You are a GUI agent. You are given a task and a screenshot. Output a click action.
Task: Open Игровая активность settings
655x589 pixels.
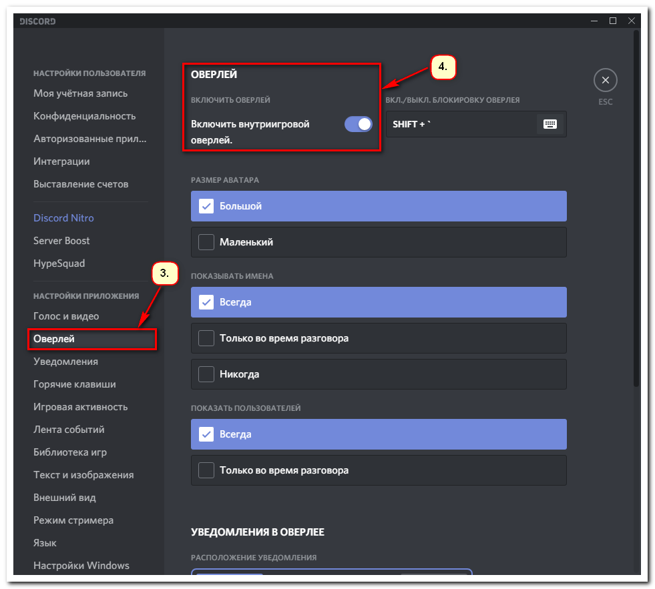pos(81,407)
